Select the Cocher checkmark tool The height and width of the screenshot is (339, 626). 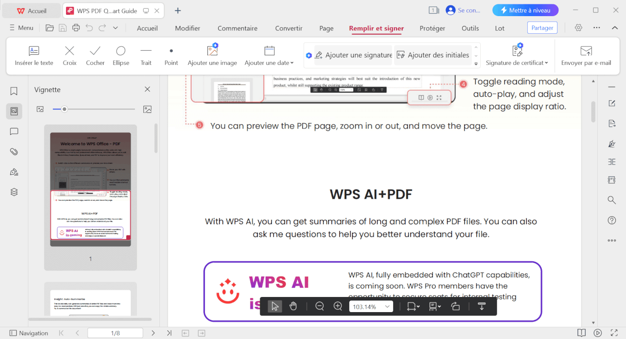95,56
